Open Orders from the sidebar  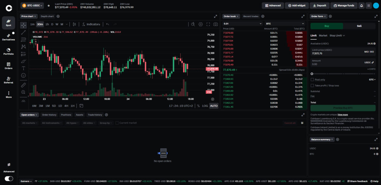click(x=9, y=66)
